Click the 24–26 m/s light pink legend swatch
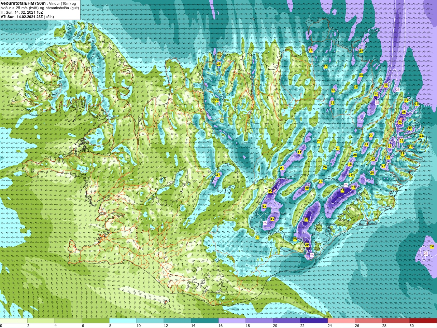 [x=341, y=321]
